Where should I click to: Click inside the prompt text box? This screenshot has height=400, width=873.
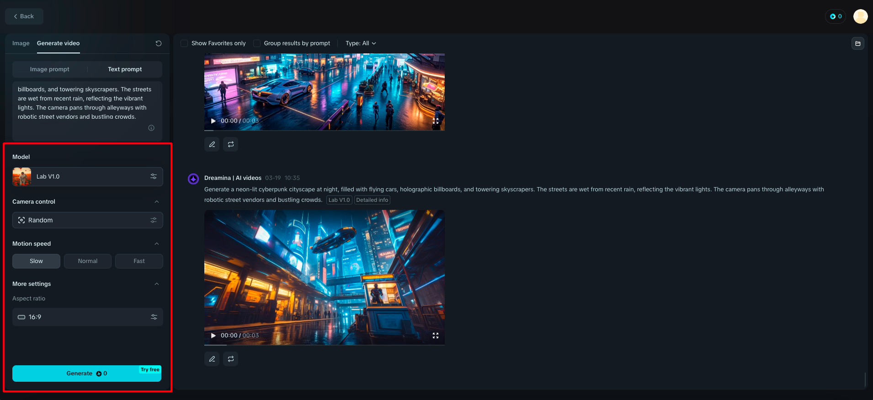point(87,111)
